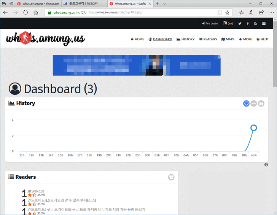Click the Readers heading list icon

[11, 177]
